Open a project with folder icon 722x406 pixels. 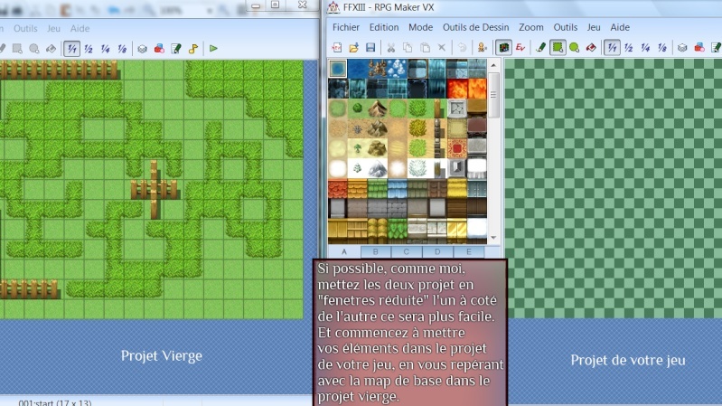[353, 48]
